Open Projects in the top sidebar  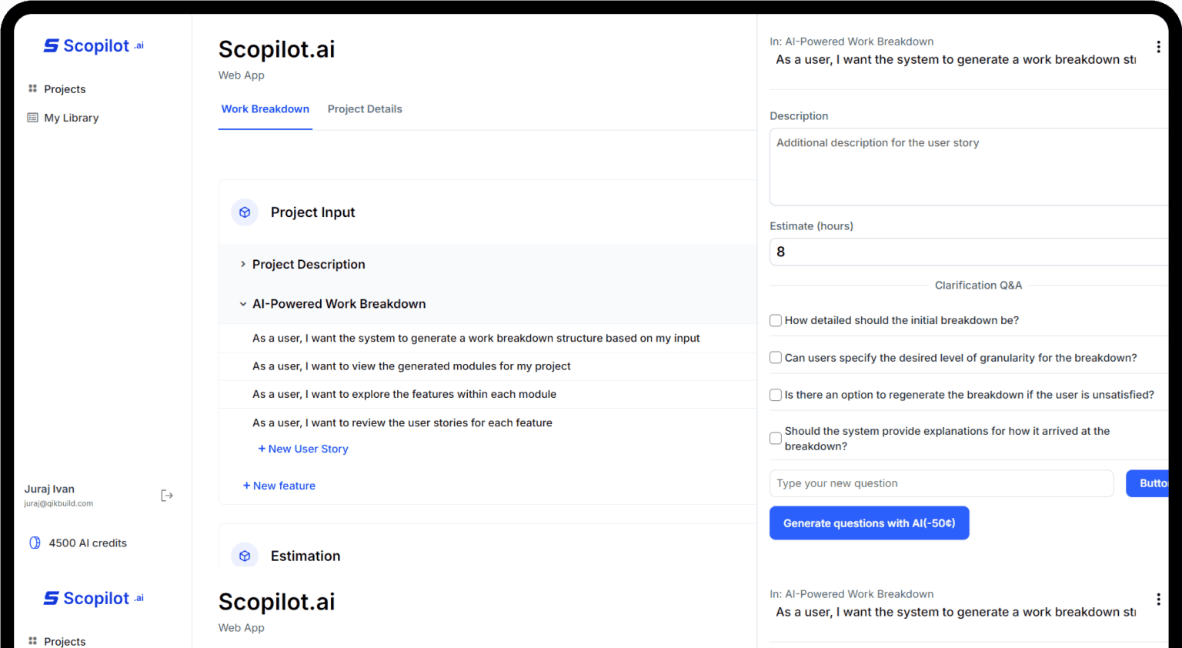[x=65, y=89]
